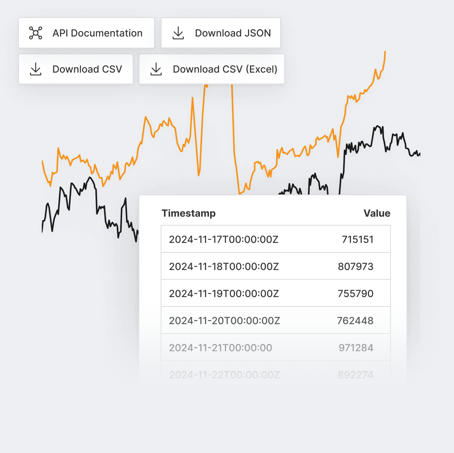This screenshot has height=453, width=454.
Task: Click the download arrow icon beside Download JSON
Action: click(x=178, y=32)
